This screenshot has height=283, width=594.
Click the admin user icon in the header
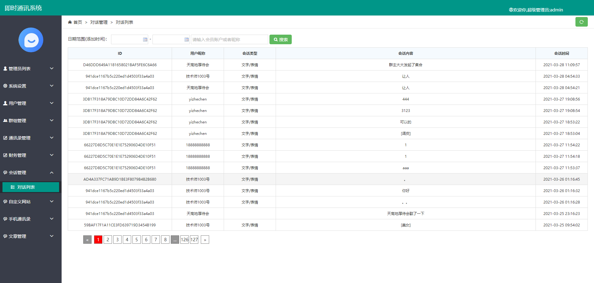510,10
